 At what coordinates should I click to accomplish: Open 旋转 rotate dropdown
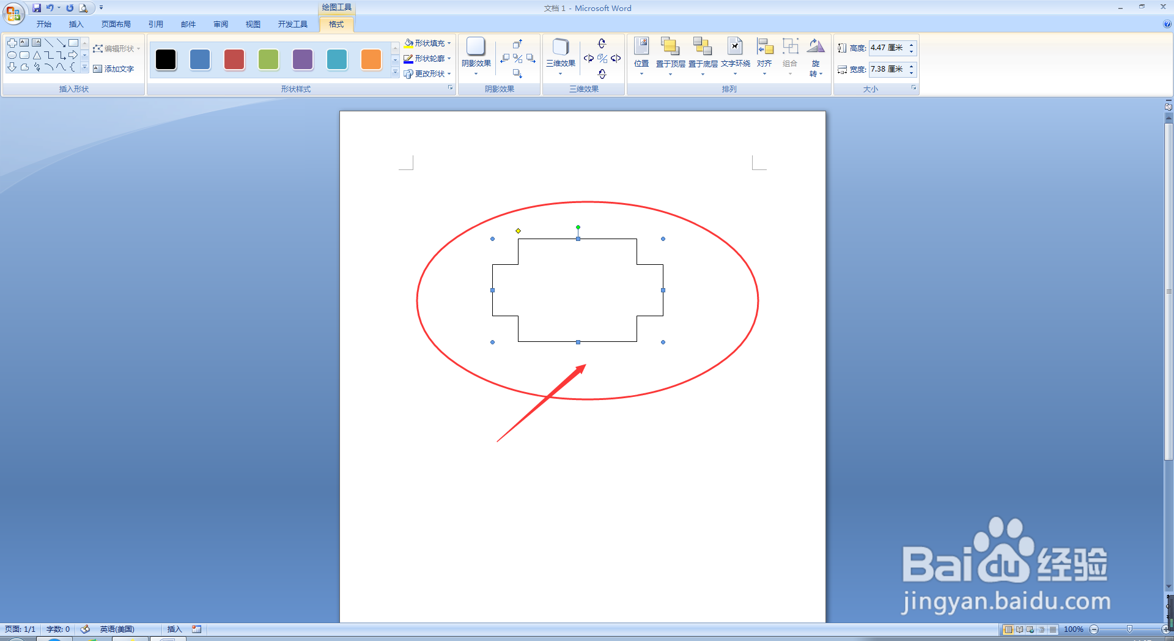point(816,57)
